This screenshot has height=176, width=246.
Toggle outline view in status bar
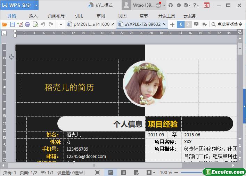pyautogui.click(x=123, y=173)
